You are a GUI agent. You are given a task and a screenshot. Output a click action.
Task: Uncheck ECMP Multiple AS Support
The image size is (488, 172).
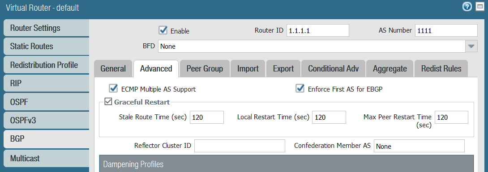pyautogui.click(x=113, y=88)
